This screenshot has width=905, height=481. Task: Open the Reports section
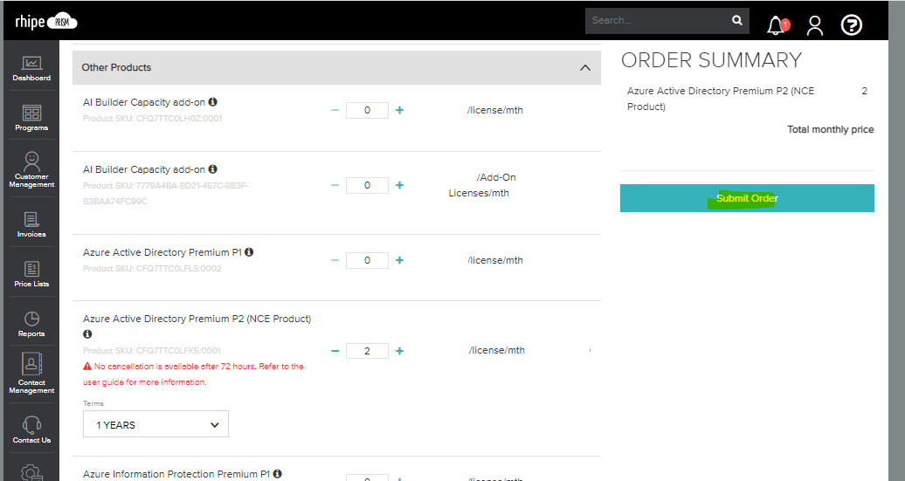31,324
